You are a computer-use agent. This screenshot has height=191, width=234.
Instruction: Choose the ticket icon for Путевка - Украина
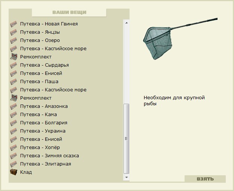pyautogui.click(x=13, y=131)
